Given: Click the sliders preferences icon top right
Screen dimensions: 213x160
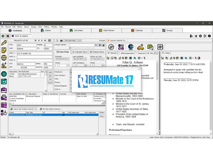Looking at the screenshot, I should (x=205, y=36).
